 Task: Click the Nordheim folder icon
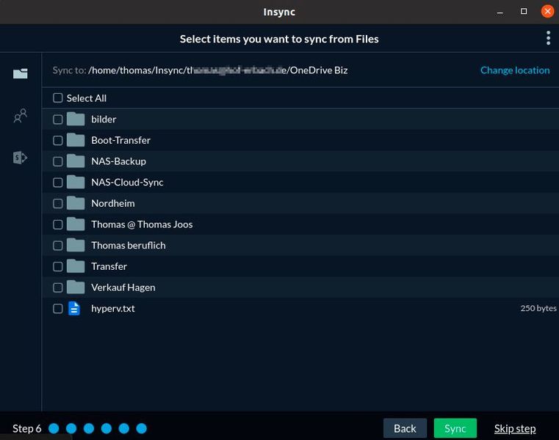(x=76, y=203)
